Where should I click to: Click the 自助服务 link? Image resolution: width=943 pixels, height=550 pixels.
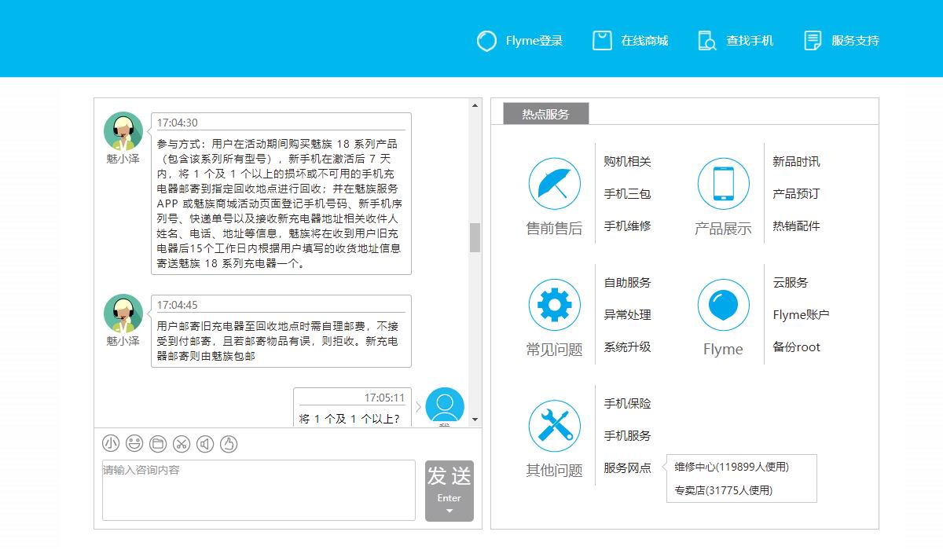(627, 283)
